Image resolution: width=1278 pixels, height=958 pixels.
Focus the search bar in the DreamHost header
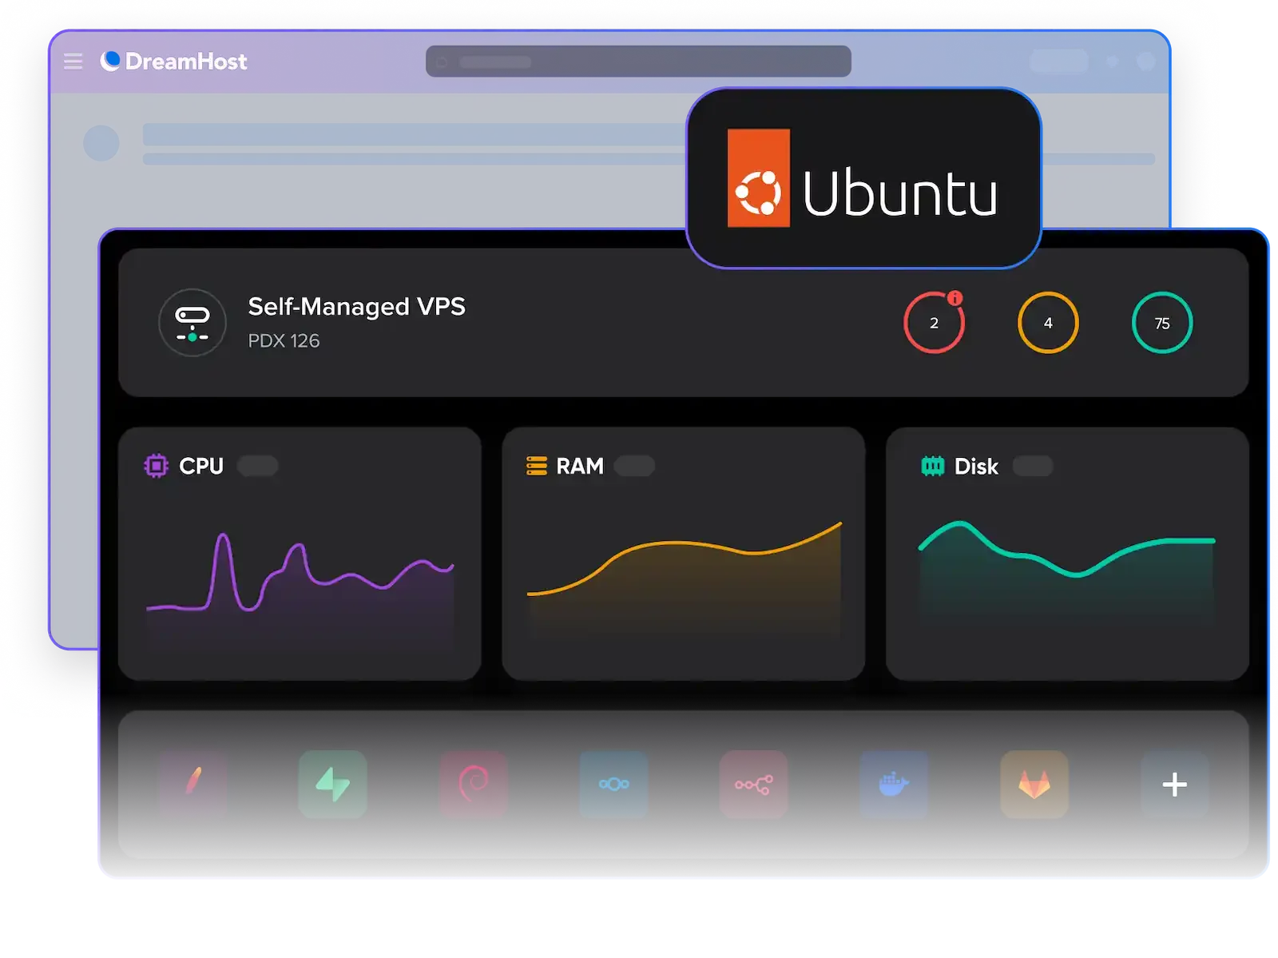(638, 62)
